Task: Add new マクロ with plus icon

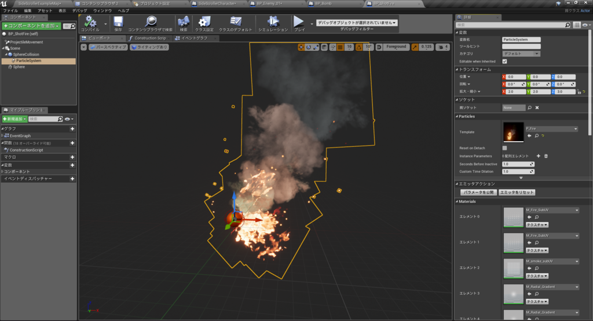Action: (x=72, y=157)
